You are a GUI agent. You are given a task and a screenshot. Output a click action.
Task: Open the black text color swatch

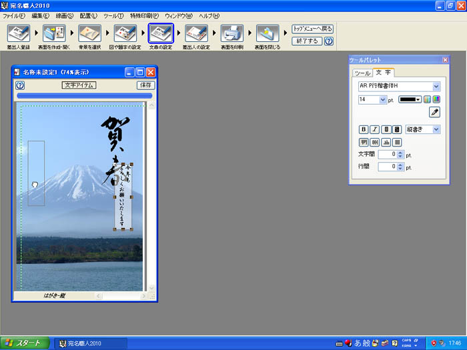410,99
